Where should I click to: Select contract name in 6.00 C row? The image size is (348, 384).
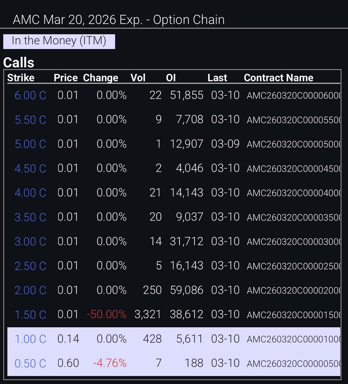point(294,95)
